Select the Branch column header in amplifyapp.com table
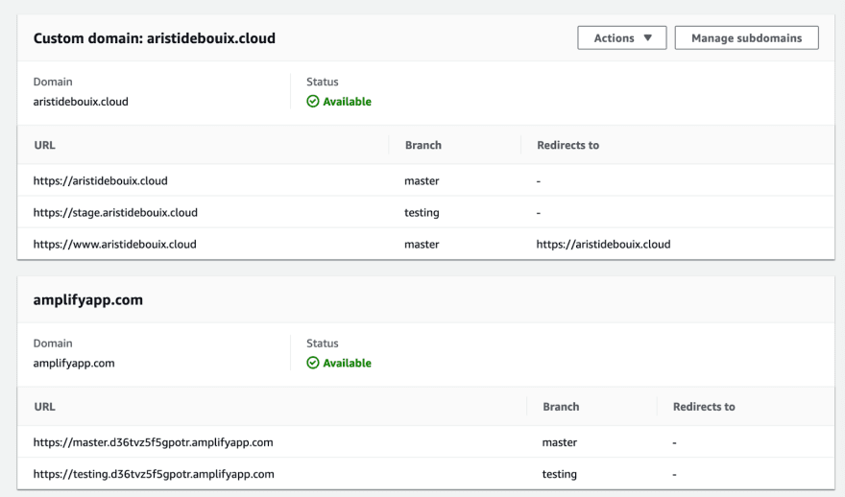 561,407
